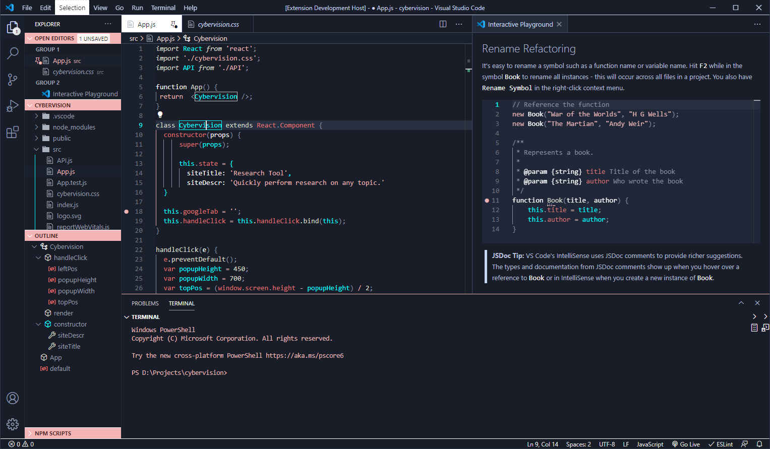Image resolution: width=770 pixels, height=449 pixels.
Task: Open the Explorer view in activity bar
Action: tap(13, 27)
